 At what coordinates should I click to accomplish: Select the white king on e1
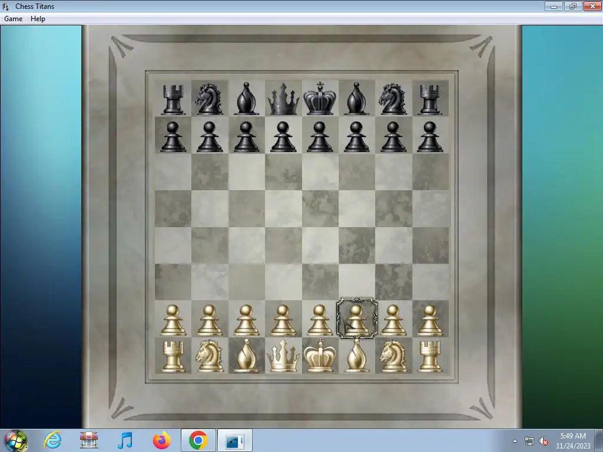click(x=320, y=356)
